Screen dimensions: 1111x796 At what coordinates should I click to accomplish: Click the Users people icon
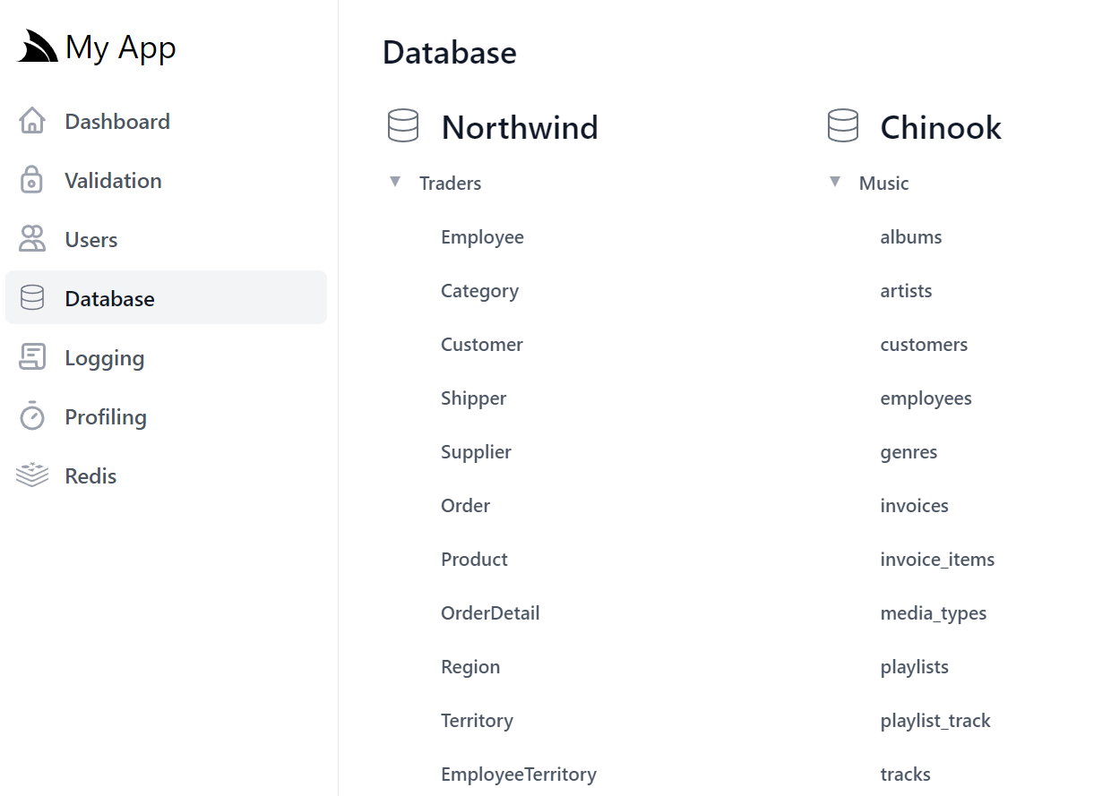(x=32, y=239)
